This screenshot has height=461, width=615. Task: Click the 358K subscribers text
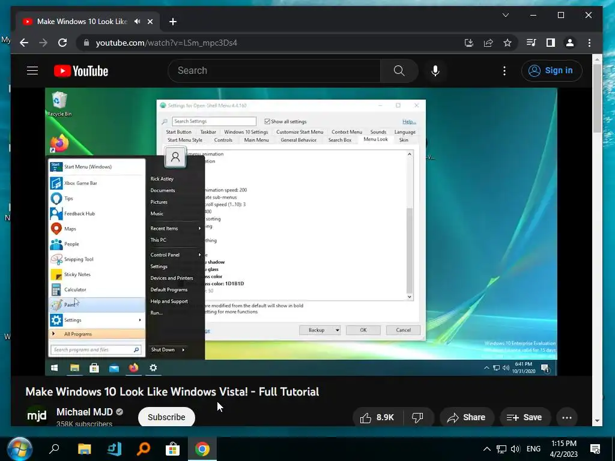tap(84, 424)
